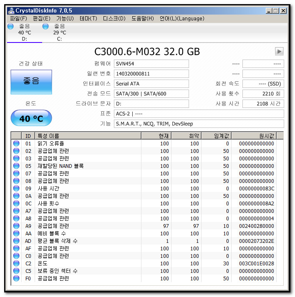The width and height of the screenshot is (295, 297).
Task: Click status orb of row ID A7
Action: pos(16,211)
